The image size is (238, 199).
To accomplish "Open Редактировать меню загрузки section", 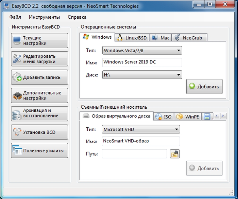I will [x=39, y=59].
